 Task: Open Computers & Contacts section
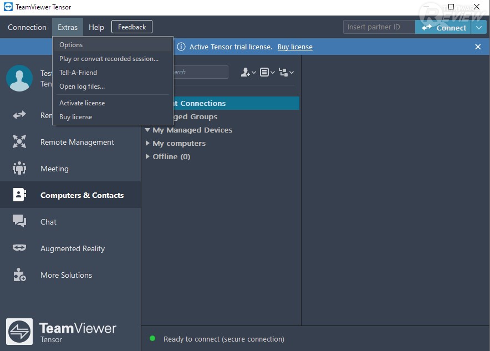click(70, 195)
